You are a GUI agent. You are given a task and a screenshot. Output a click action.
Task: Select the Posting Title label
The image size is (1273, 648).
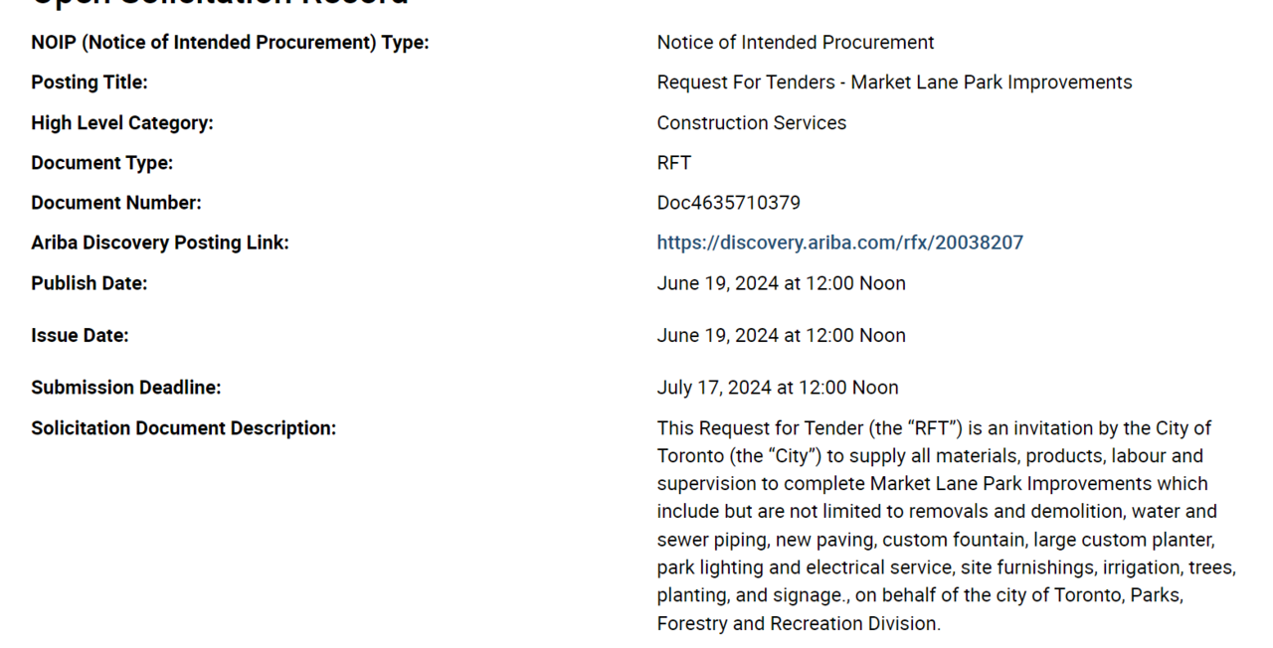click(90, 82)
